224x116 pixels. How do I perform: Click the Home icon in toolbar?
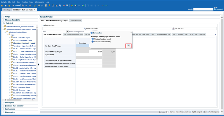click(x=2, y=6)
